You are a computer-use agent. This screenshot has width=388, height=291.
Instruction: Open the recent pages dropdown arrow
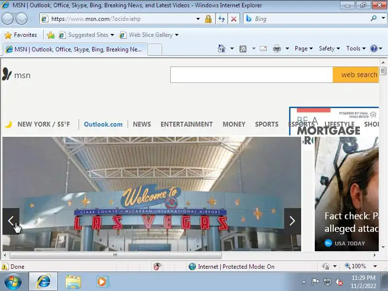coord(32,18)
